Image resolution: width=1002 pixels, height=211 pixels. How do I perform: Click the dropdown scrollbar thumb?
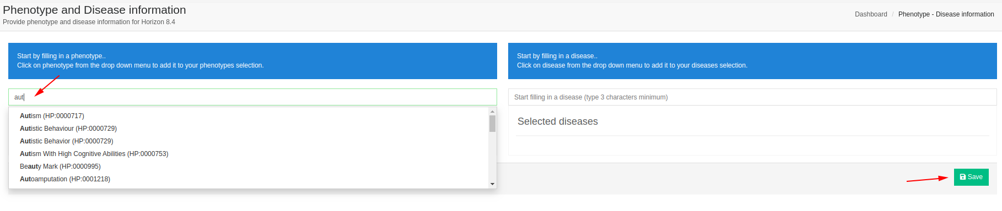492,124
